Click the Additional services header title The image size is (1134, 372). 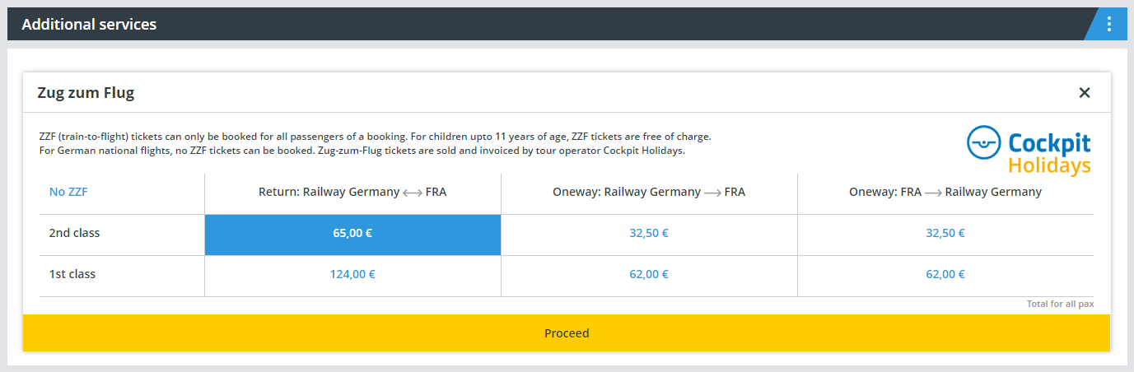[x=89, y=25]
